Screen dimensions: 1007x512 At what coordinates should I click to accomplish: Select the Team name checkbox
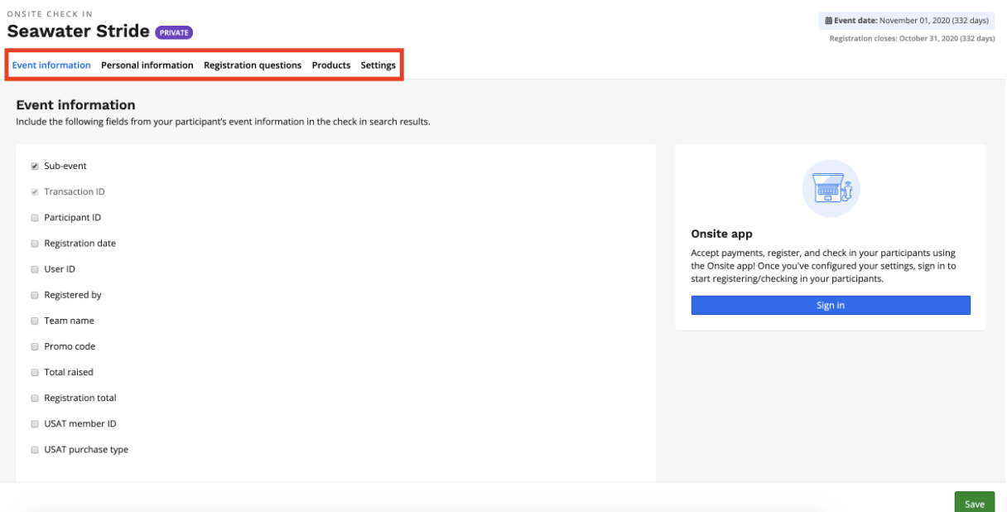click(35, 321)
